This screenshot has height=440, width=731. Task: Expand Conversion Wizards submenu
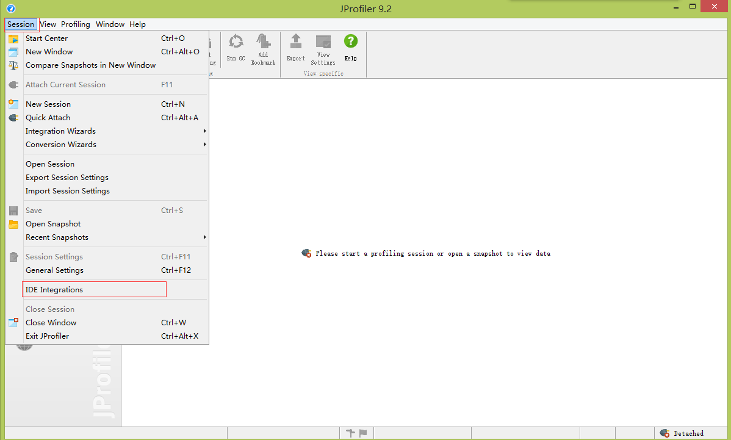click(x=107, y=145)
